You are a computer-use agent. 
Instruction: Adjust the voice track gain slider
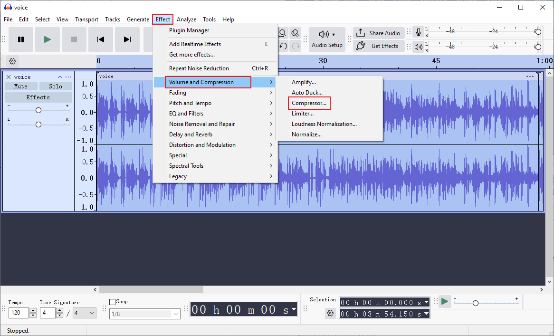(38, 109)
